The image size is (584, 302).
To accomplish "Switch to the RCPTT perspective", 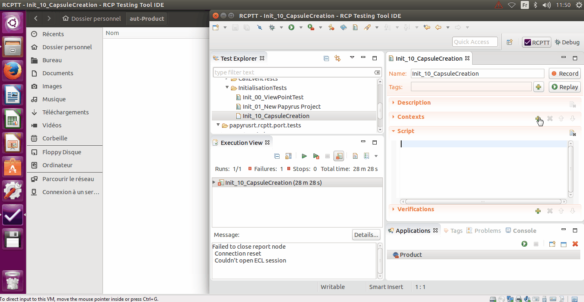I will [537, 42].
